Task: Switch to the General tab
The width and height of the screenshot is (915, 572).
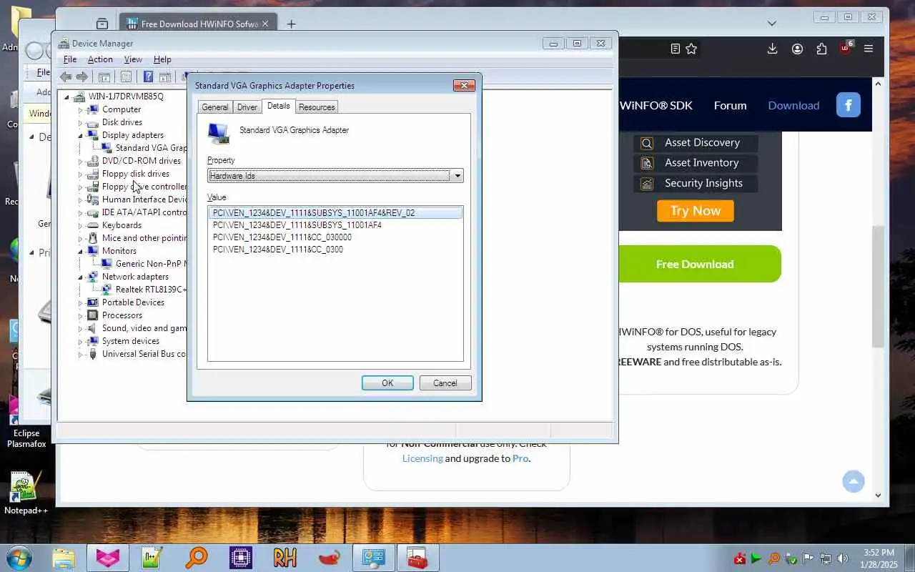Action: pos(215,107)
